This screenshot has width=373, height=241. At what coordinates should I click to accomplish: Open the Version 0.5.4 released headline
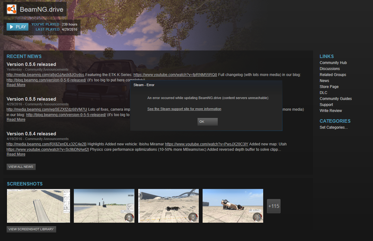(x=32, y=134)
